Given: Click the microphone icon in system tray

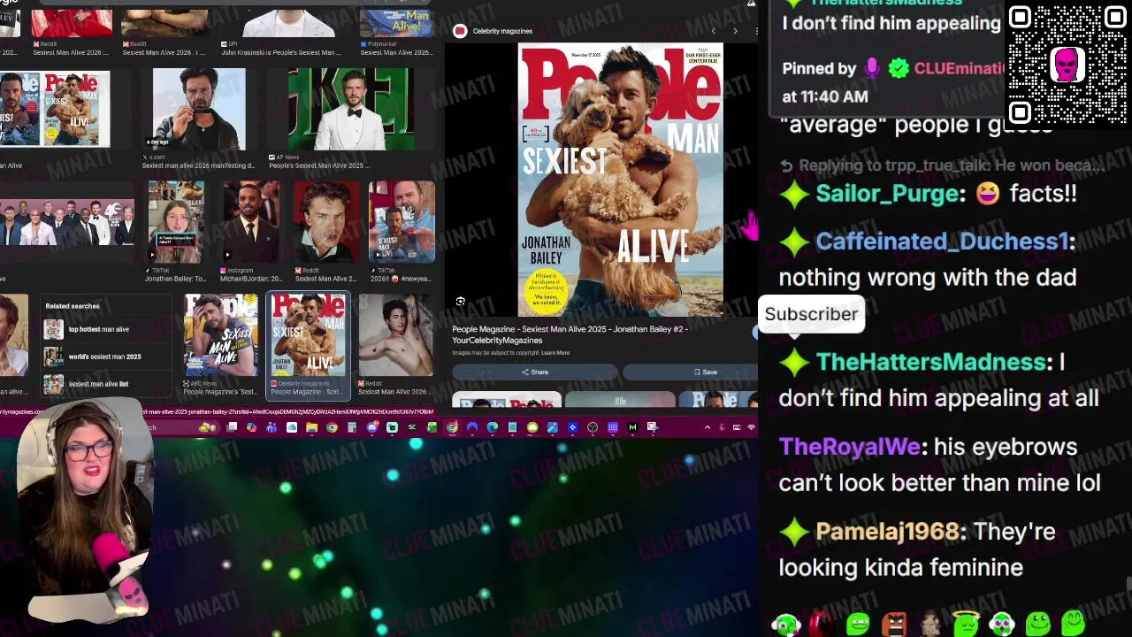Looking at the screenshot, I should pyautogui.click(x=722, y=427).
